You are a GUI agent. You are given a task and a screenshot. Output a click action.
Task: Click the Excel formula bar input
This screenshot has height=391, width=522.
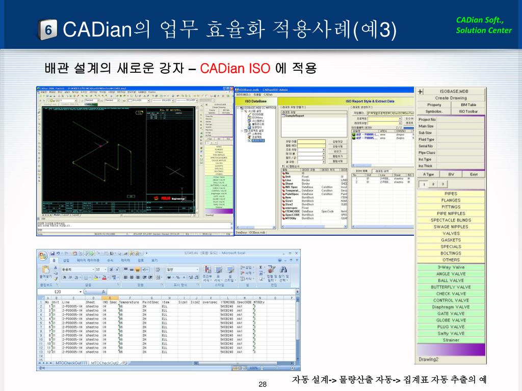(x=201, y=292)
